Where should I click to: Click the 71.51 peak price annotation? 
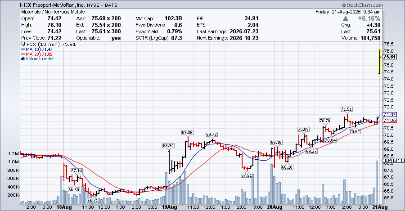coord(346,109)
